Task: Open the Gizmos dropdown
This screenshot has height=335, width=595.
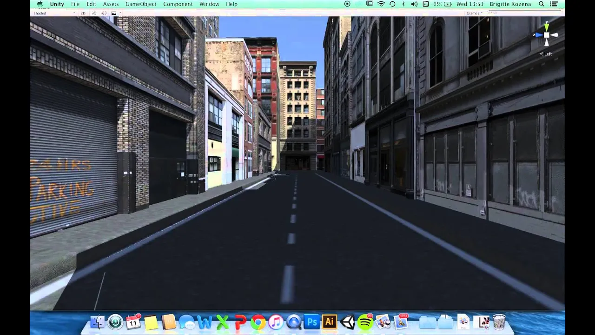Action: point(475,13)
